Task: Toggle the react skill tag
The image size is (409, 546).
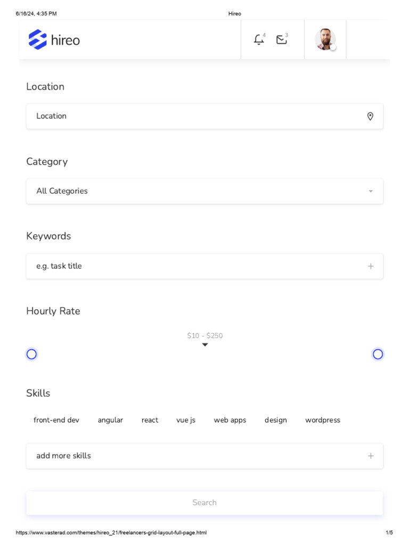Action: (150, 420)
